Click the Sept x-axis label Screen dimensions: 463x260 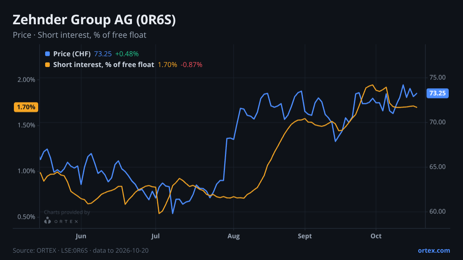click(x=305, y=236)
